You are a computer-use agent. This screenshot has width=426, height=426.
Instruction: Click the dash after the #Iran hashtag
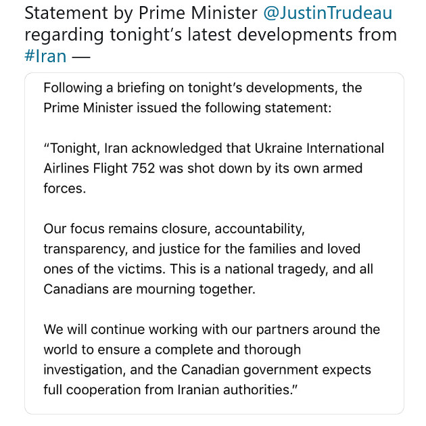click(80, 57)
